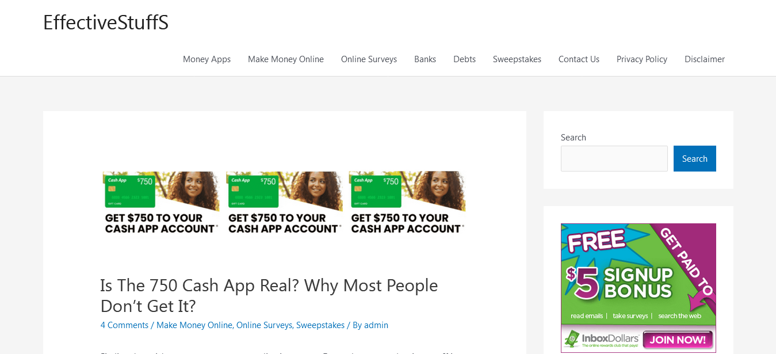
Task: Focus the sidebar search text field
Action: (x=614, y=158)
